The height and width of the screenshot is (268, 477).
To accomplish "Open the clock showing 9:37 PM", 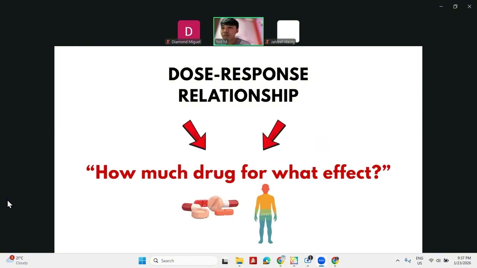I will 462,261.
